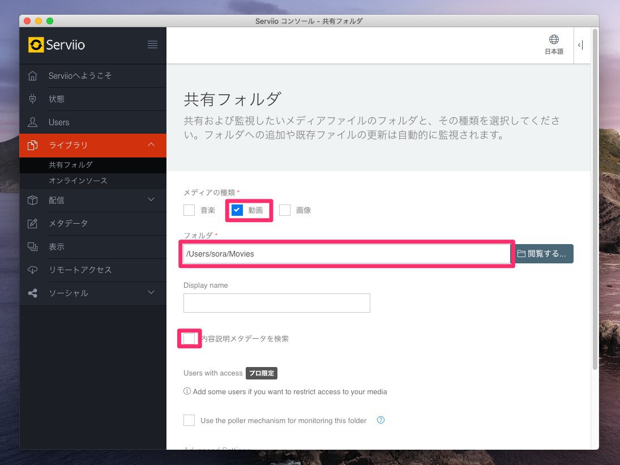Screen dimensions: 620x465
Task: Click the share icon beside ソーシャル
Action: pyautogui.click(x=32, y=293)
